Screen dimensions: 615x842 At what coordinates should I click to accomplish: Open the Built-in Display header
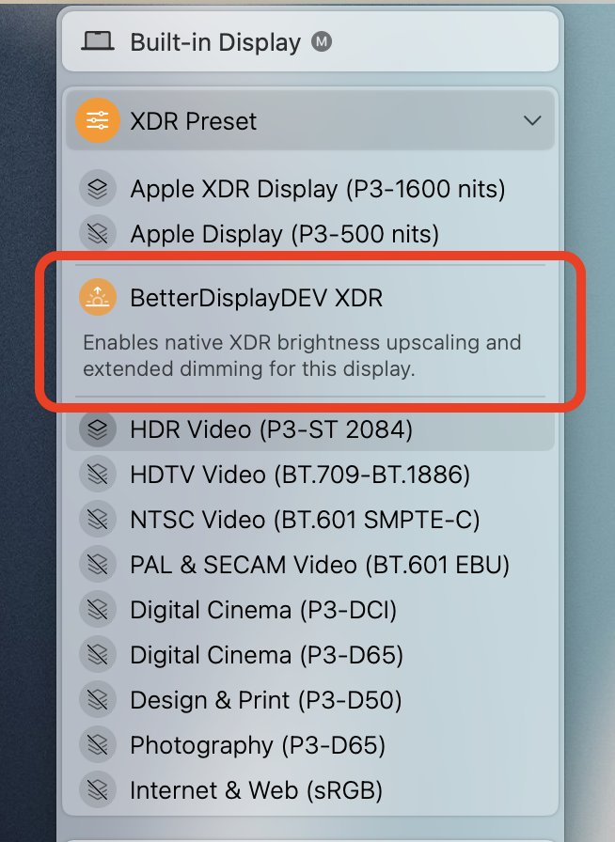tap(214, 42)
